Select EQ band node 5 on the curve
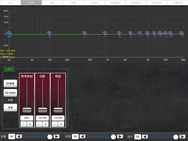188x141 pixels. pyautogui.click(x=119, y=34)
